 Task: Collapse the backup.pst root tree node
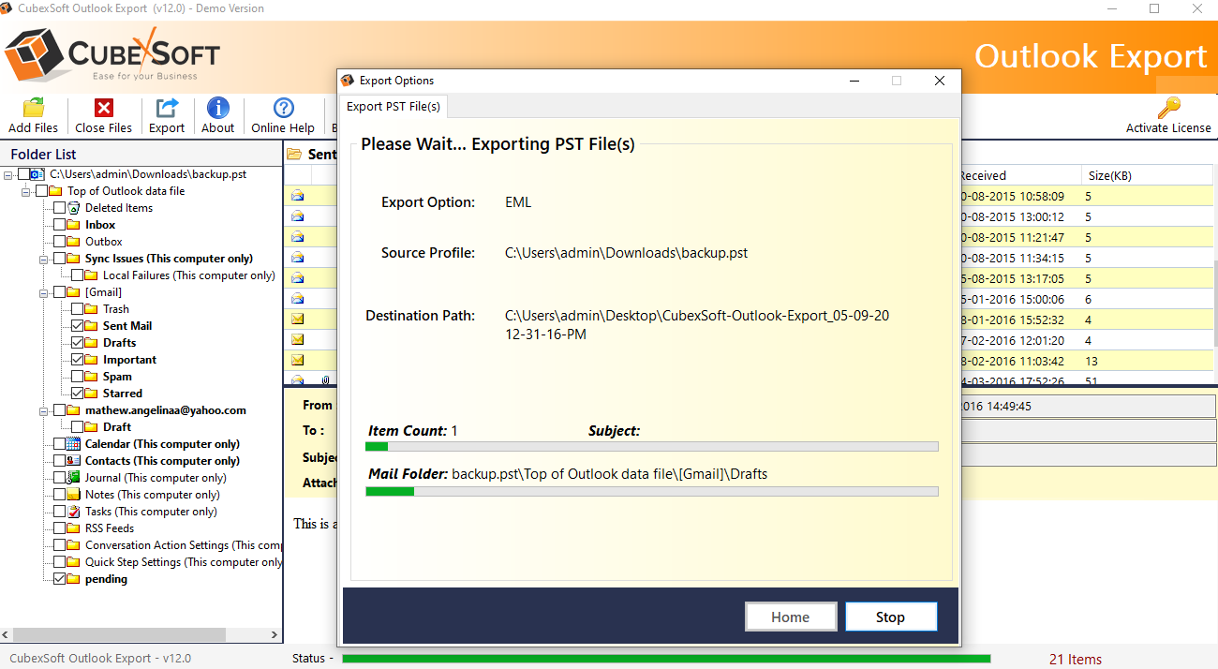(x=8, y=174)
